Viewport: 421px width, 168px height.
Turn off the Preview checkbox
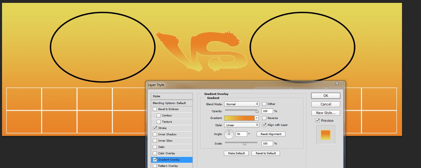pos(317,121)
